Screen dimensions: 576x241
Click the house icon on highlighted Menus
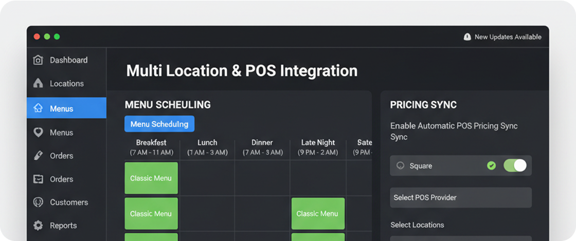(38, 108)
